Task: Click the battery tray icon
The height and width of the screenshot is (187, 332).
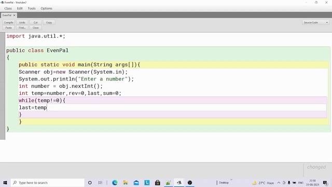Action: pos(294,183)
